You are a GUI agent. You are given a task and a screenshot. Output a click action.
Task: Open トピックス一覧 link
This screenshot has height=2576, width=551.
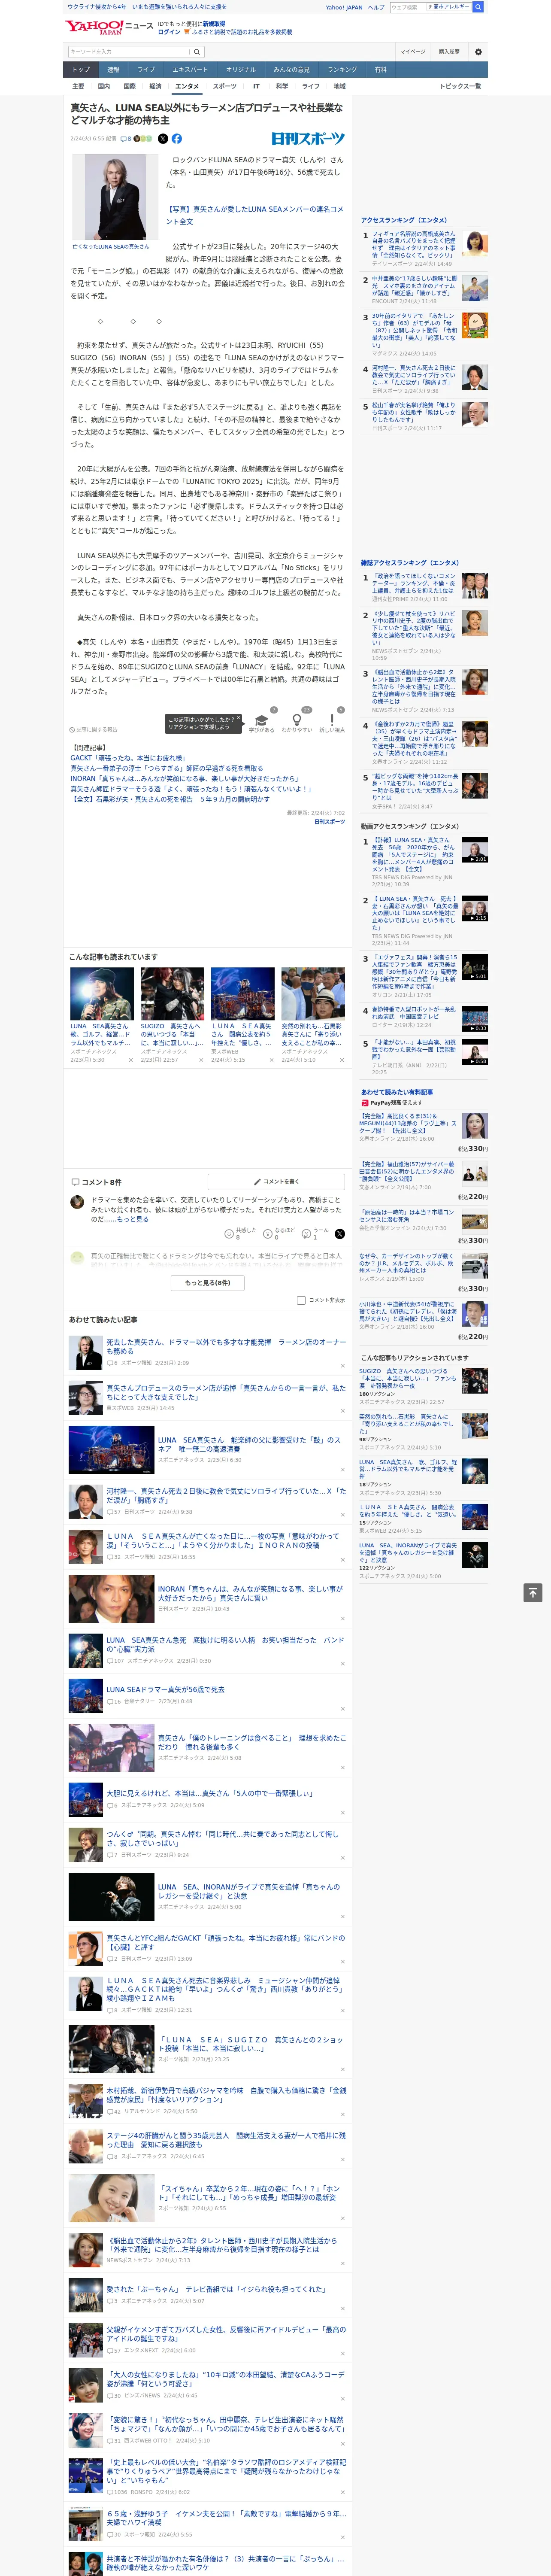[x=460, y=86]
